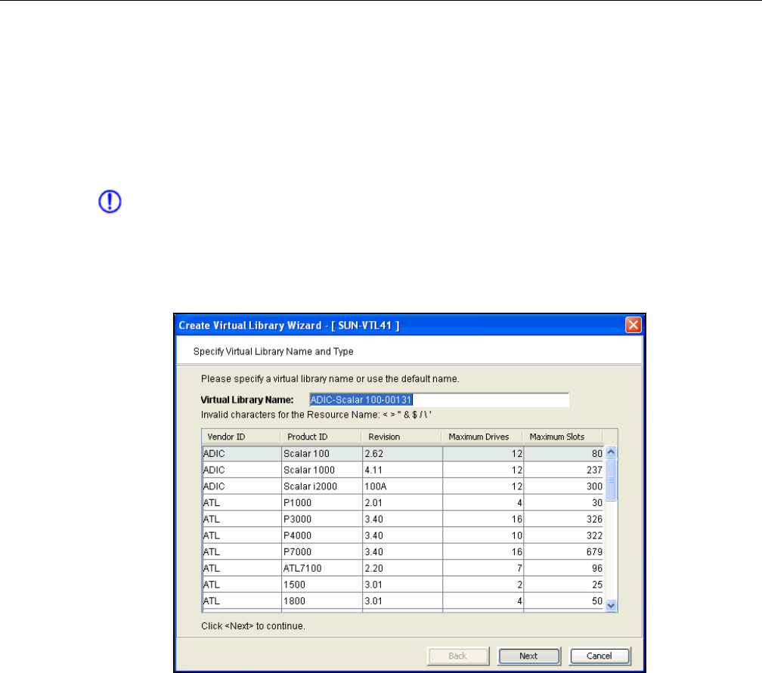
Task: Select the P3000 library row
Action: (402, 519)
